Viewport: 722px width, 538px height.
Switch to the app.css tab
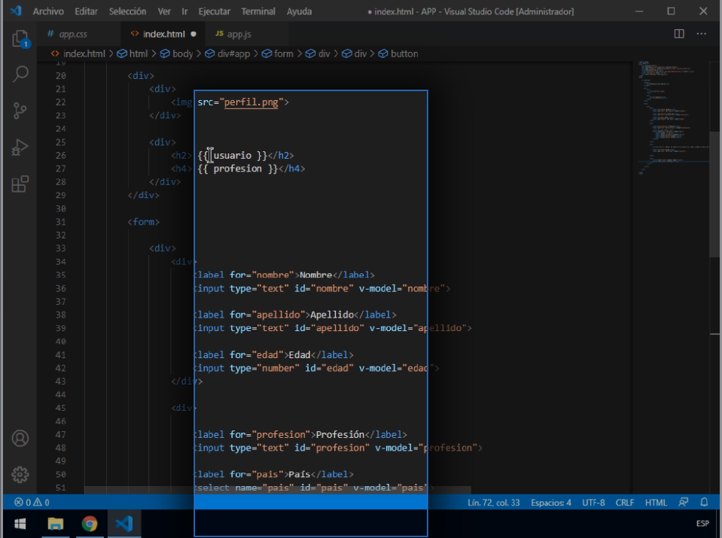coord(73,34)
